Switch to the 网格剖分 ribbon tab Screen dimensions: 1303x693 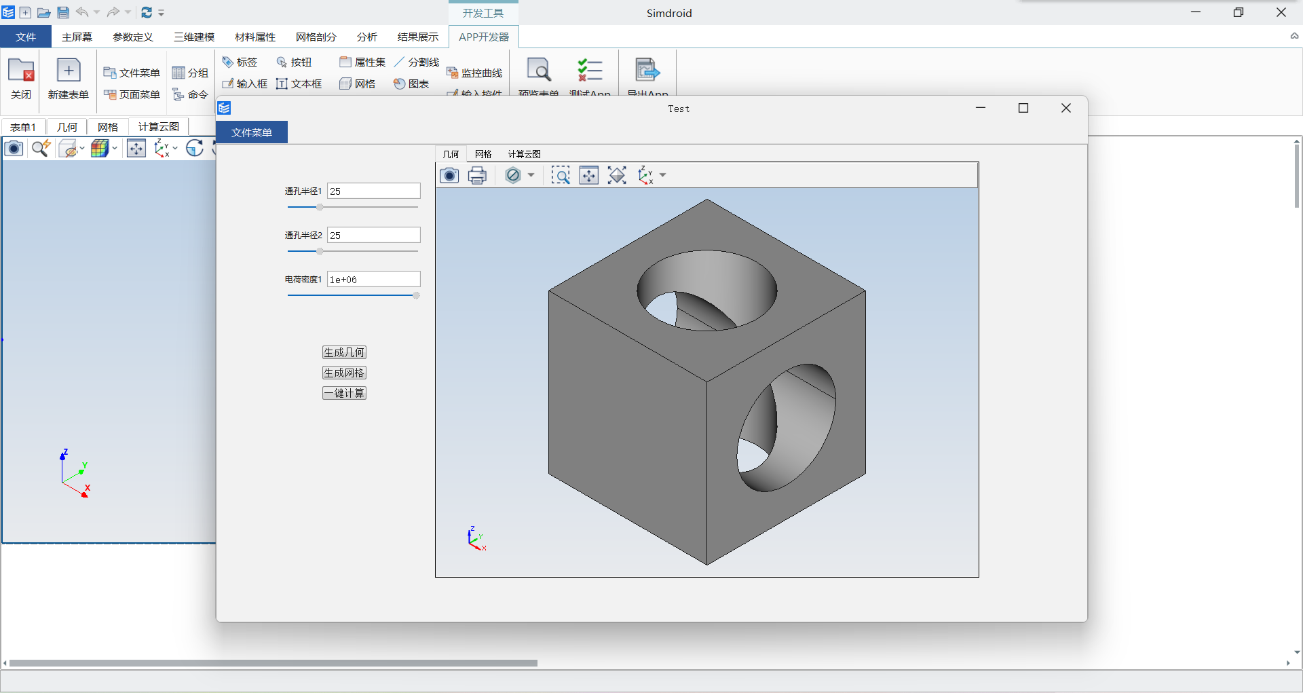(316, 37)
